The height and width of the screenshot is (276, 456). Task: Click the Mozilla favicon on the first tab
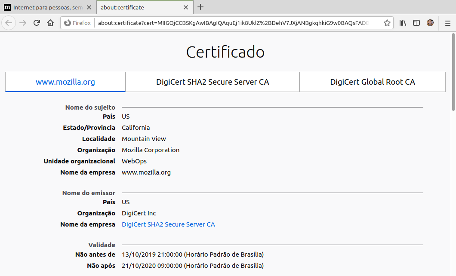click(7, 7)
